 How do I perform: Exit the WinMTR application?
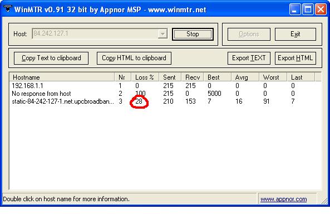pos(295,34)
